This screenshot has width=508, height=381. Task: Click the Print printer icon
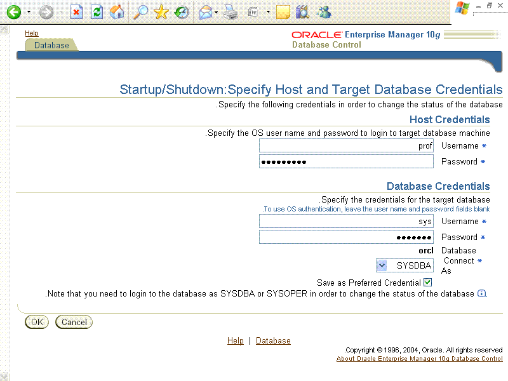pos(231,12)
